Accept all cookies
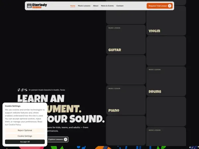This screenshot has height=149, width=199. coord(25,142)
